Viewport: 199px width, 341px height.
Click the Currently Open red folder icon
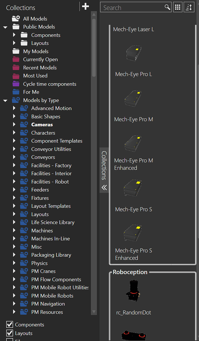click(x=16, y=59)
